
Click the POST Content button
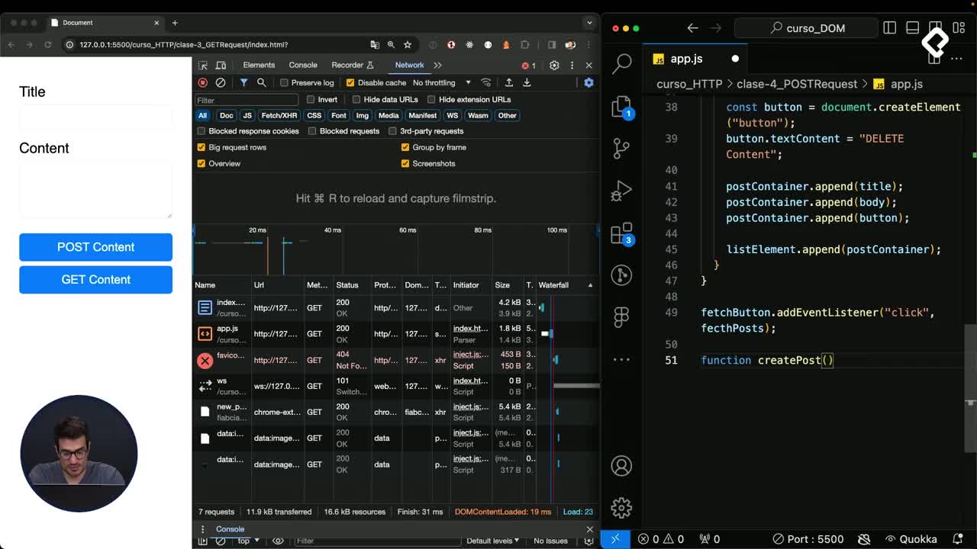coord(95,247)
